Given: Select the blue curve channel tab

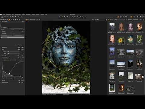Looking at the screenshot, I should [20, 60].
